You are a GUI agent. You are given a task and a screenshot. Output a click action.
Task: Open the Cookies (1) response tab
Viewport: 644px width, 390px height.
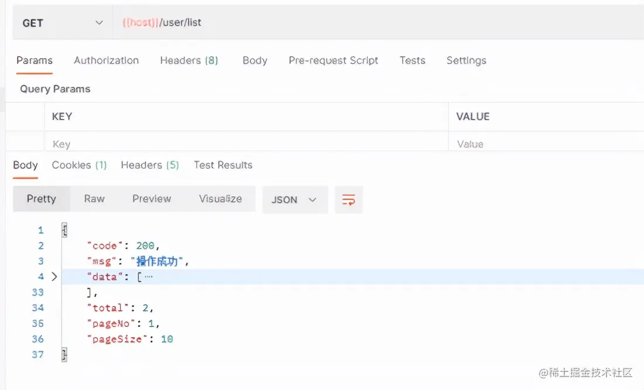pos(79,165)
